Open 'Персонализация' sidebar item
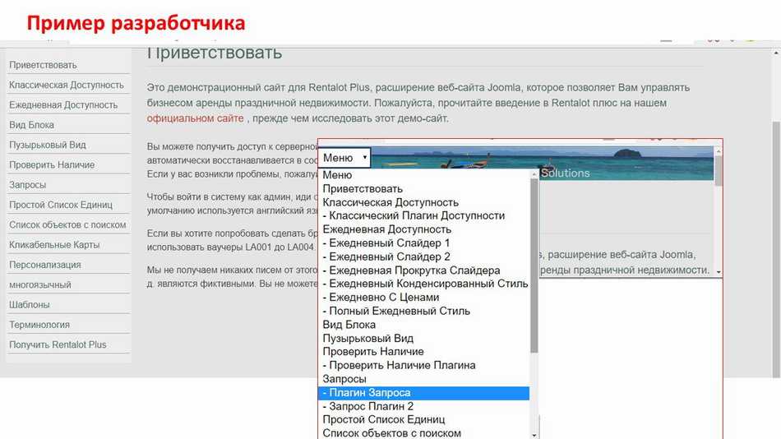The image size is (781, 439). click(45, 265)
